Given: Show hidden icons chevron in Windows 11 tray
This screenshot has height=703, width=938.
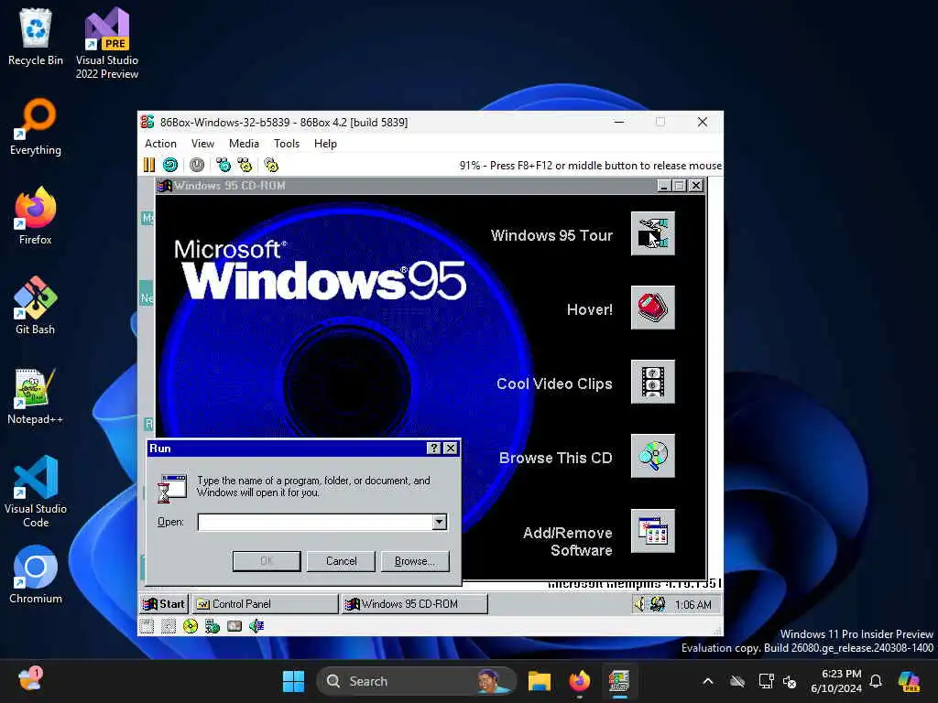Looking at the screenshot, I should point(708,681).
